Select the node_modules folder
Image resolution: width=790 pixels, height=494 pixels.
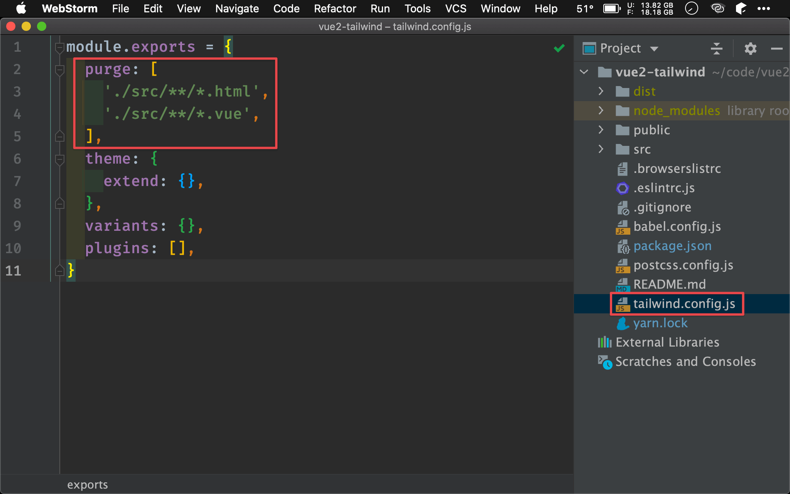[677, 111]
